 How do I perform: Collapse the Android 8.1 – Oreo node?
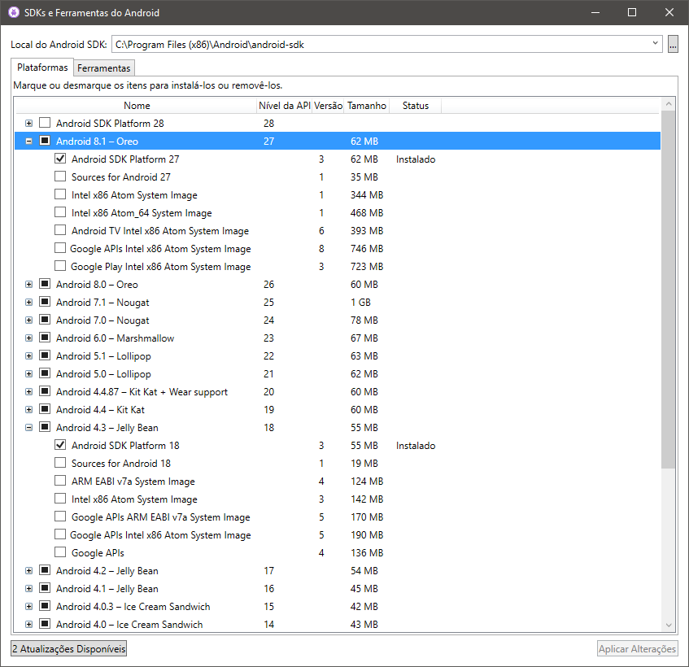pyautogui.click(x=28, y=142)
